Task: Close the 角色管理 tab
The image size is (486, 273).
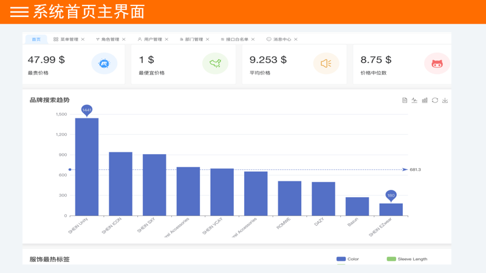Action: [x=124, y=39]
